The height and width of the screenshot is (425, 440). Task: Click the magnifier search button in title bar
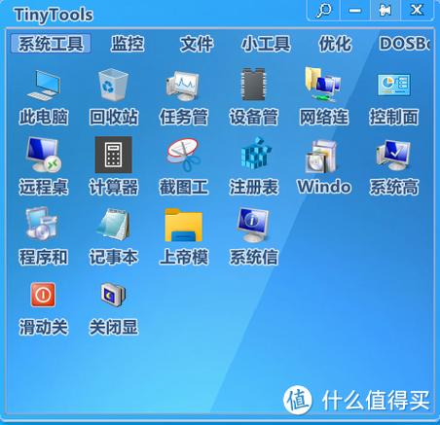coord(323,11)
